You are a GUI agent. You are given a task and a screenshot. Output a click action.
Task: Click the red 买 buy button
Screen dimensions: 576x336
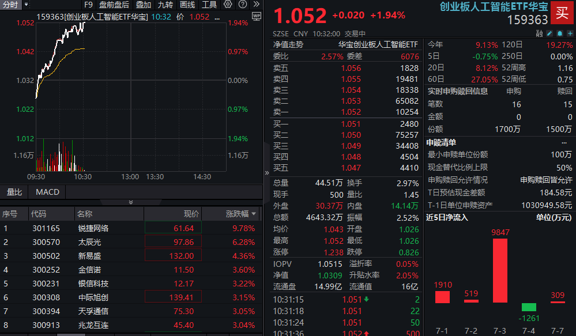tap(562, 13)
